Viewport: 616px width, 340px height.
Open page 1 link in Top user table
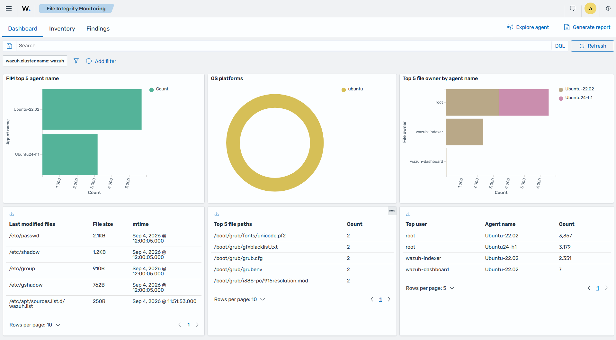(x=598, y=288)
